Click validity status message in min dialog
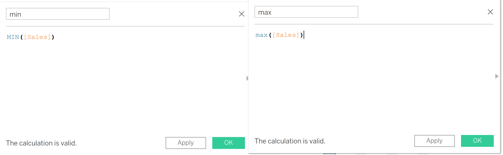This screenshot has width=503, height=155. point(41,143)
